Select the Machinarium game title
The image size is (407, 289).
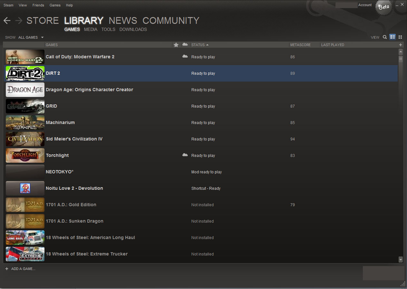point(60,123)
